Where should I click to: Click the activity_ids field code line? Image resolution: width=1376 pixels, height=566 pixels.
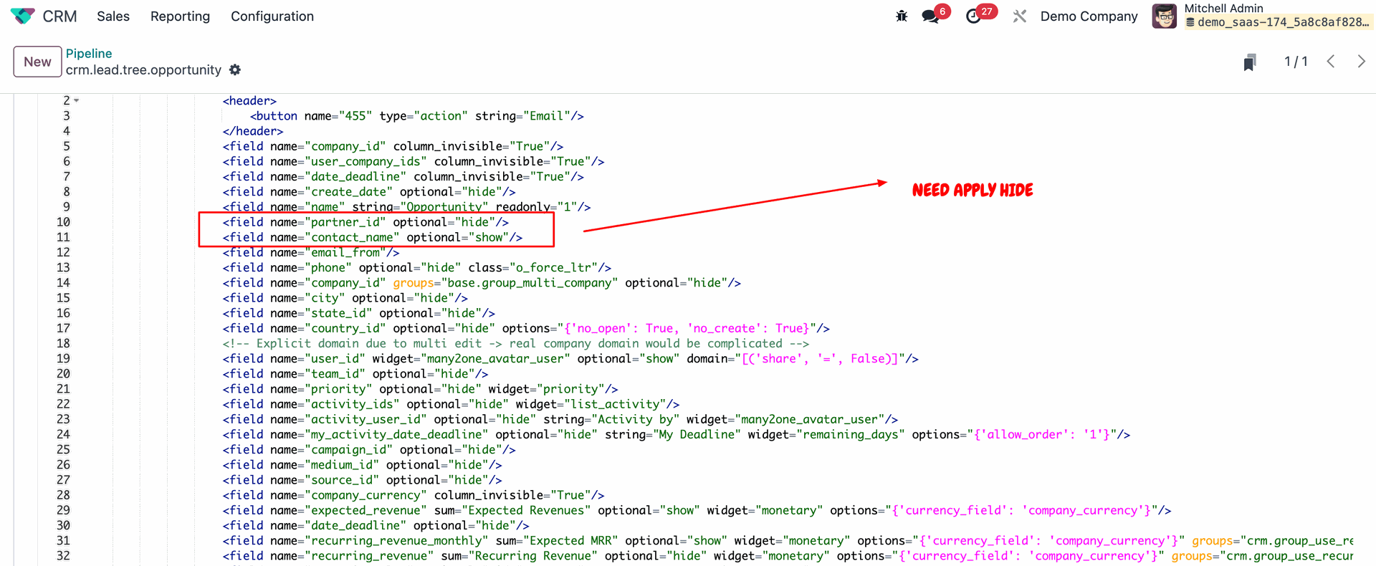451,404
